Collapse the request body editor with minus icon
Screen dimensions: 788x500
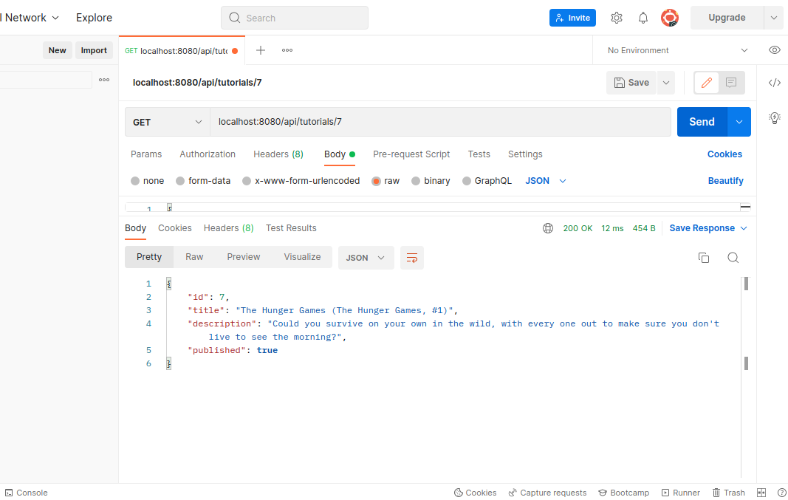[745, 207]
